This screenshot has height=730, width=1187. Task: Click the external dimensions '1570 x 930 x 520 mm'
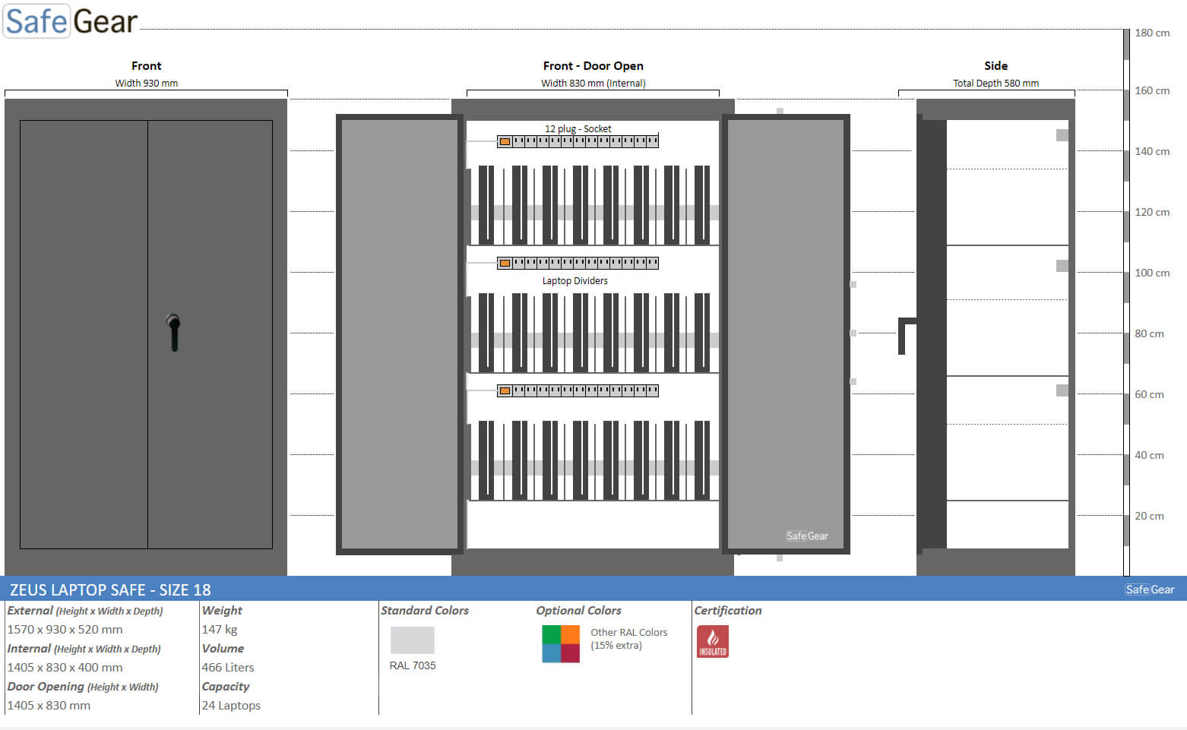click(65, 629)
